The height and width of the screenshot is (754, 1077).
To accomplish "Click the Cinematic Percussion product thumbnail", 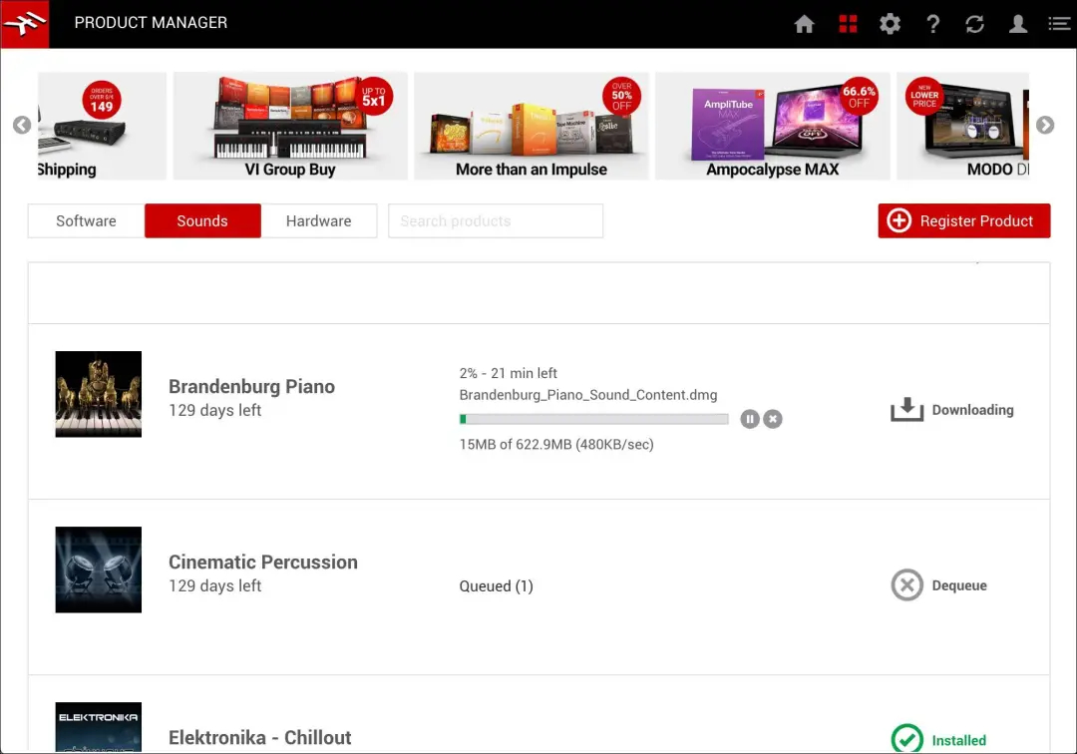I will 98,569.
